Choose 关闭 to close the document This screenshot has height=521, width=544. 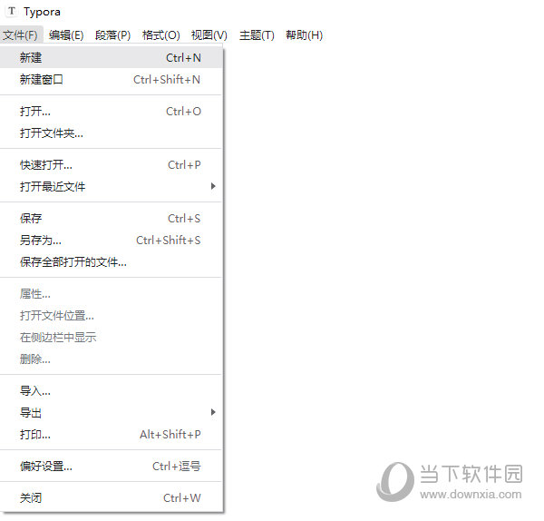click(111, 498)
